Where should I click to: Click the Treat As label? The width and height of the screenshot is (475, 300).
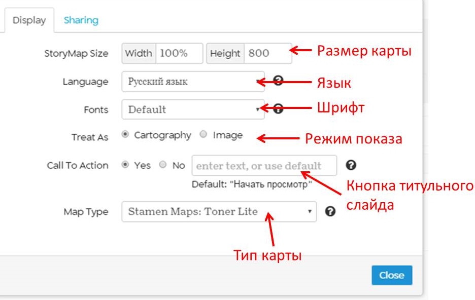click(90, 137)
